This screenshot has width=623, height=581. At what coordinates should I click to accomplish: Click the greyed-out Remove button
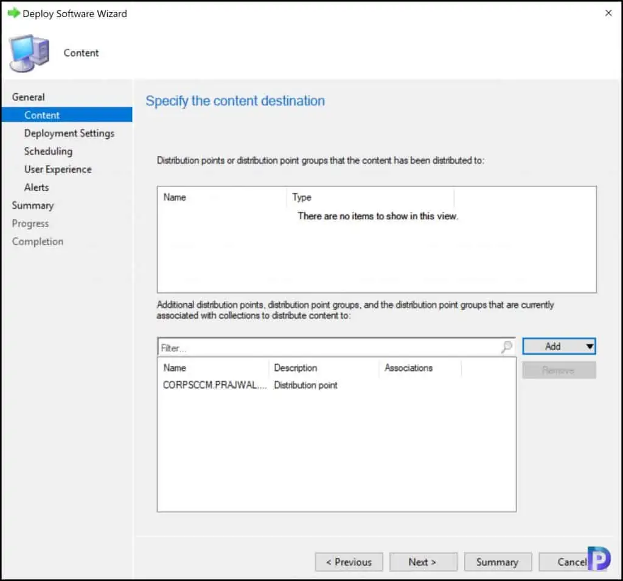point(559,370)
